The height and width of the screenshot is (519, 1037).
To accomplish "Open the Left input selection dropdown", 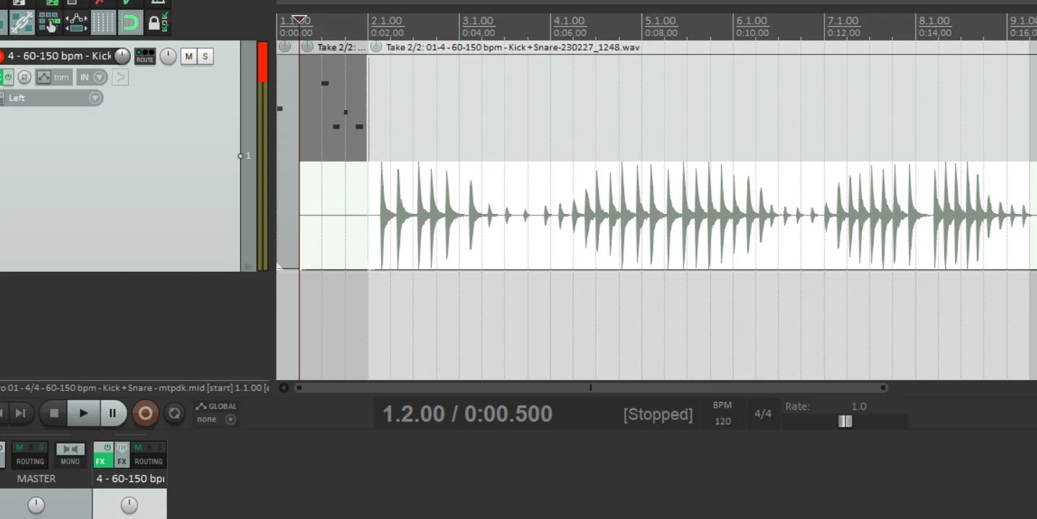I will (51, 98).
